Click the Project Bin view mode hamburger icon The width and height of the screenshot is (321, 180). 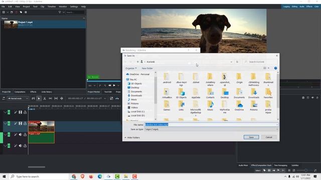(x=26, y=12)
